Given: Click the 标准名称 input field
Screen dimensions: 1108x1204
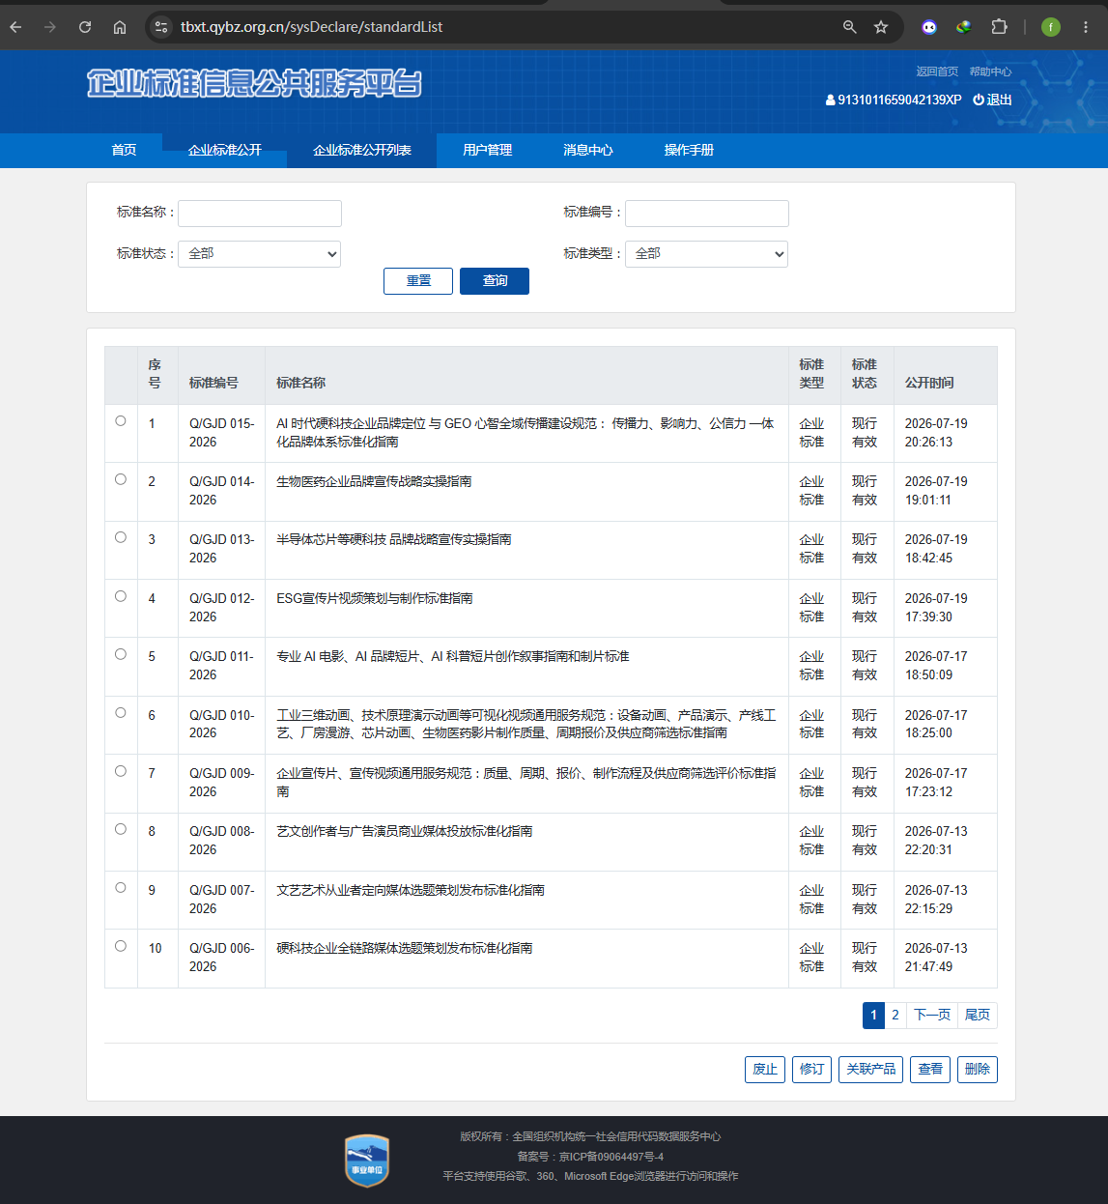Looking at the screenshot, I should click(260, 214).
